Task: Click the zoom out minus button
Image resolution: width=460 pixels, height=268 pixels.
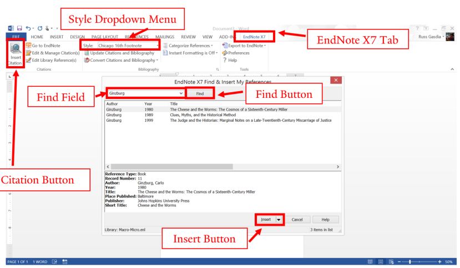Action: [x=400, y=261]
